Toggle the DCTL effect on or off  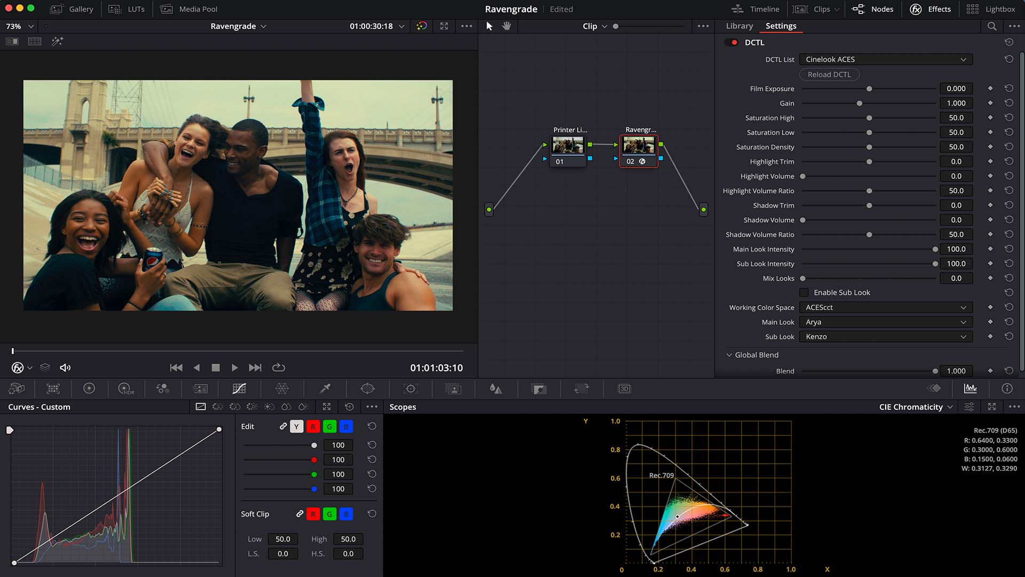point(731,42)
